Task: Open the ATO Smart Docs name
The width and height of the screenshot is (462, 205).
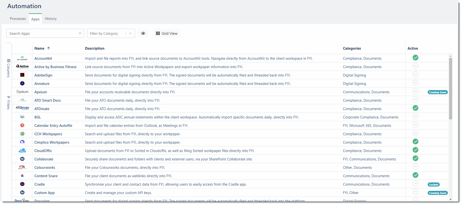Action: click(x=48, y=100)
